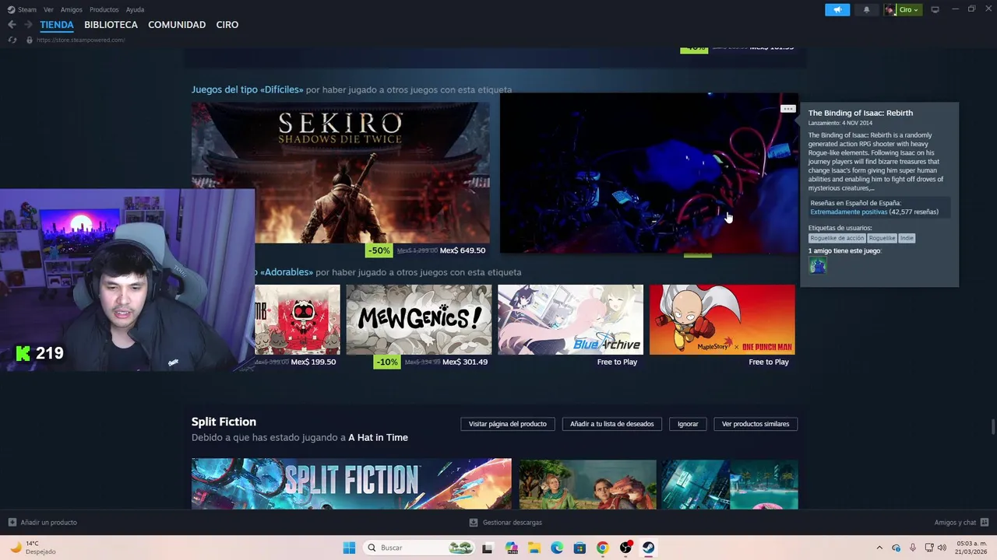Image resolution: width=997 pixels, height=560 pixels.
Task: Open Microsoft 365 Copilot from taskbar
Action: (x=511, y=548)
